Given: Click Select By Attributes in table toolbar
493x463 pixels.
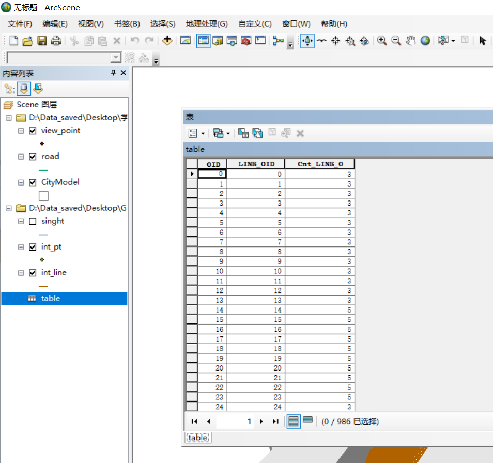Looking at the screenshot, I should tap(243, 133).
